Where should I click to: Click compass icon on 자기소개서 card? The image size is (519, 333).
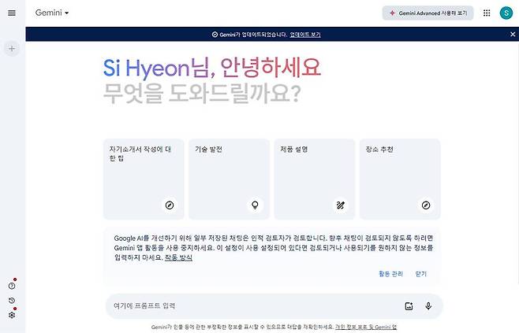(170, 205)
